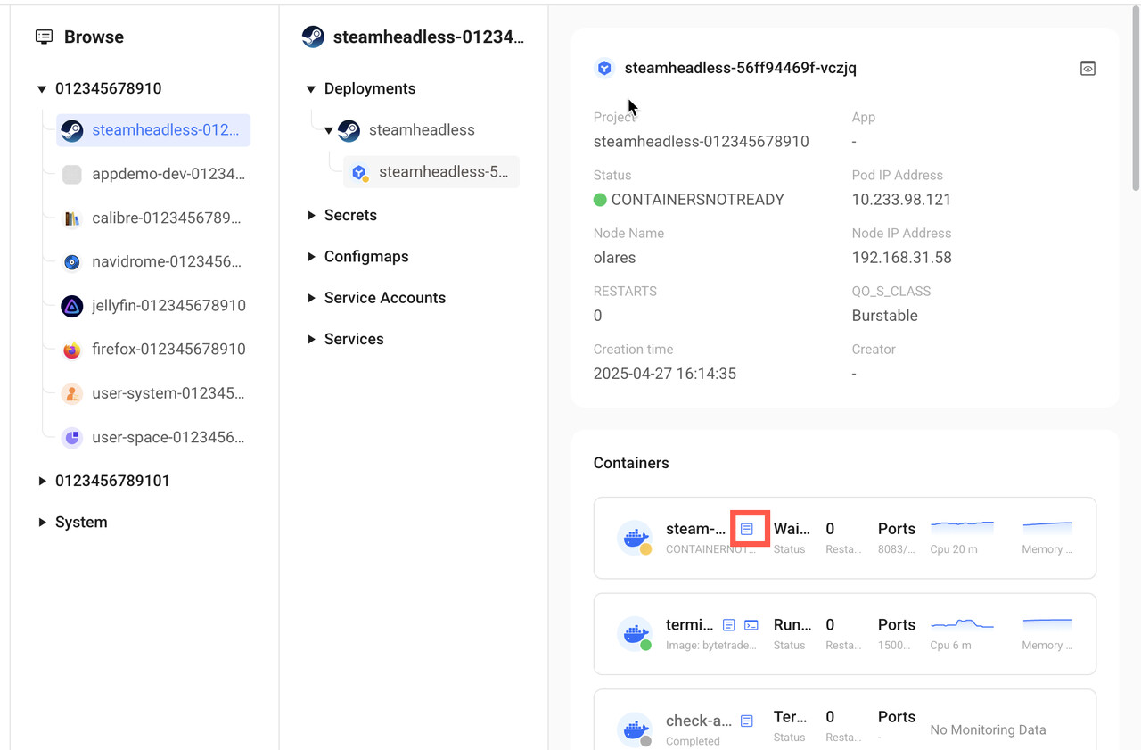This screenshot has height=750, width=1141.
Task: Expand the Configmaps section
Action: click(311, 257)
